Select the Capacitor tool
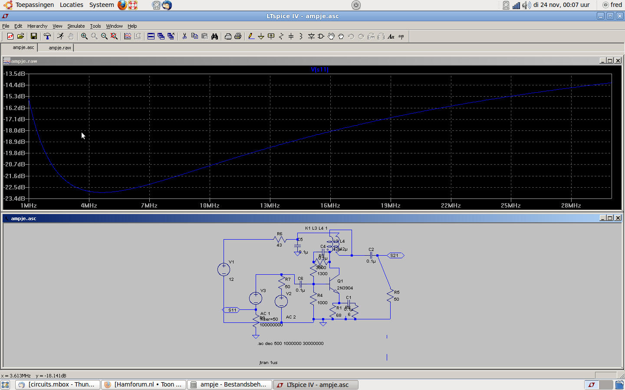The height and width of the screenshot is (390, 625). [x=291, y=36]
